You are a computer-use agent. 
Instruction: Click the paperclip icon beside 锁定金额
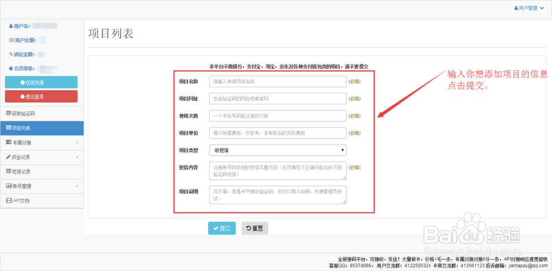point(11,54)
